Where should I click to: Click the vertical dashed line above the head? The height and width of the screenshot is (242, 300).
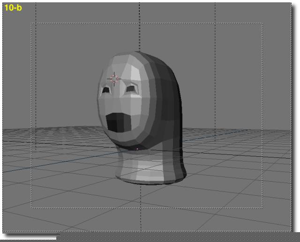[140, 28]
